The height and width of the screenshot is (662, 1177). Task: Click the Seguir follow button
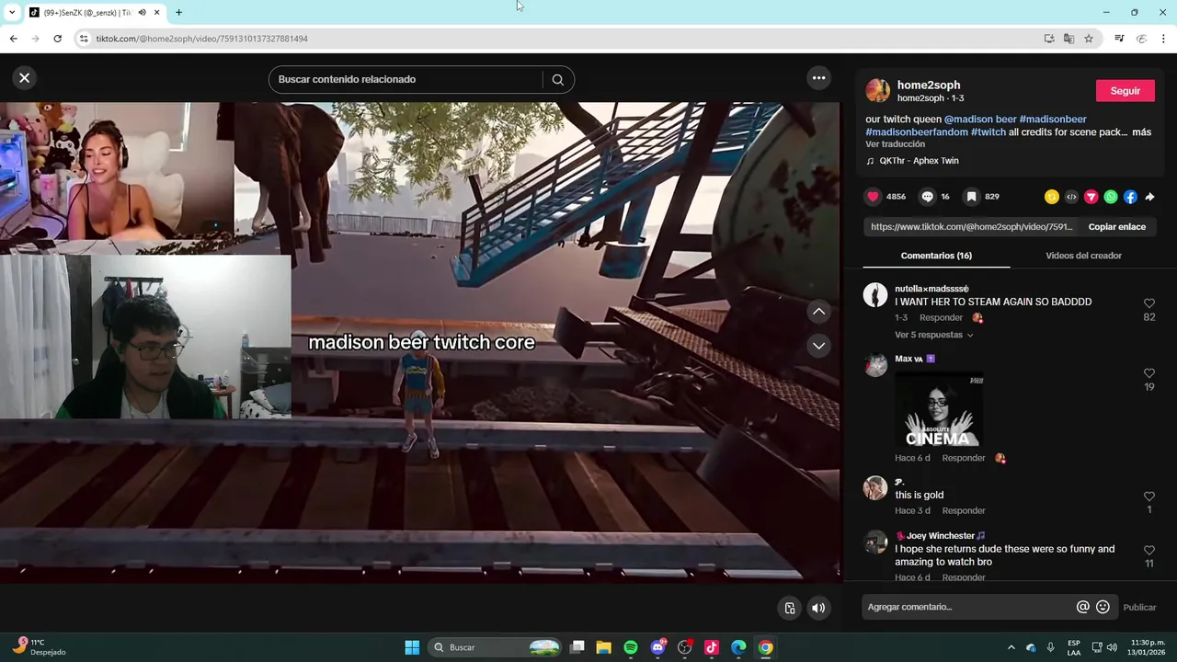(x=1125, y=91)
